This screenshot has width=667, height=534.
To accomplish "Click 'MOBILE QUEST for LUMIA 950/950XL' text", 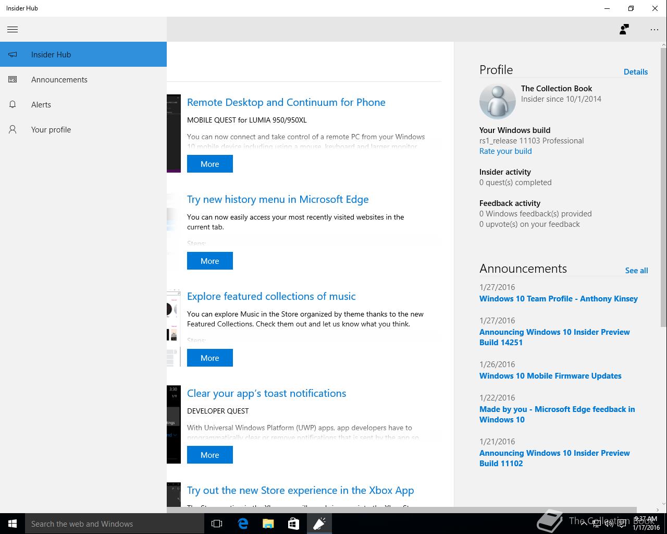I will pos(247,120).
